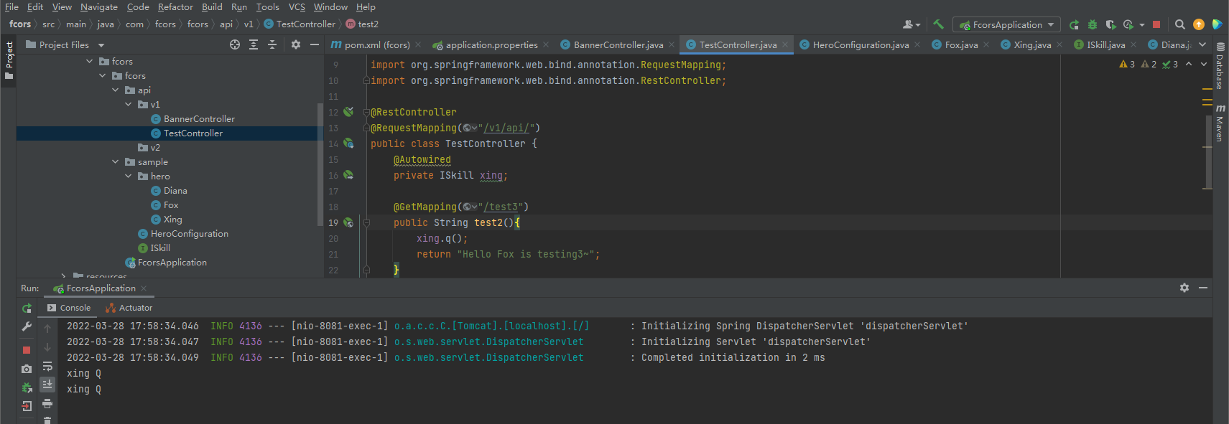Click the Build project hammer icon
Viewport: 1229px width, 424px height.
(x=938, y=24)
